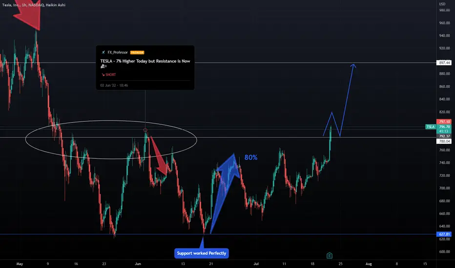Select the 'Support worked Perfectly' callout label
455x268 pixels.
point(202,253)
